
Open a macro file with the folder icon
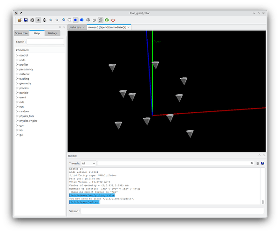click(x=20, y=20)
